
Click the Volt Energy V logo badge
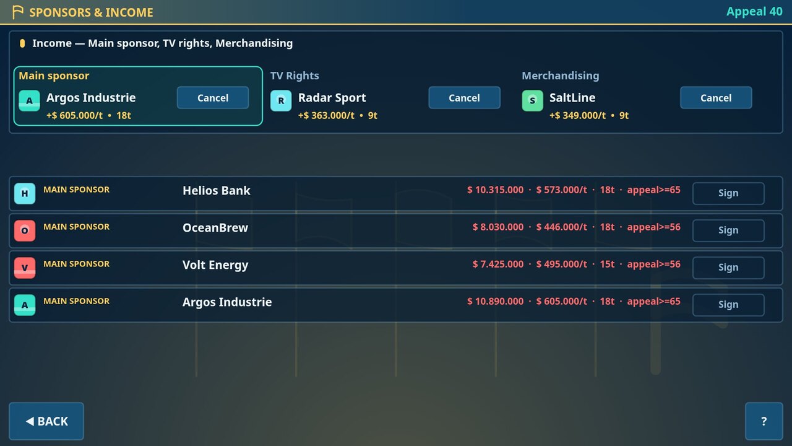[25, 268]
